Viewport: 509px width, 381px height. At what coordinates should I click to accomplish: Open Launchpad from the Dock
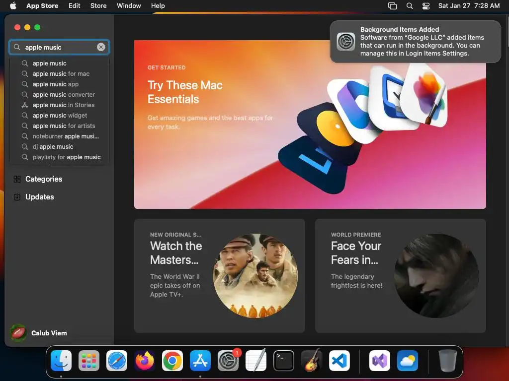click(89, 361)
